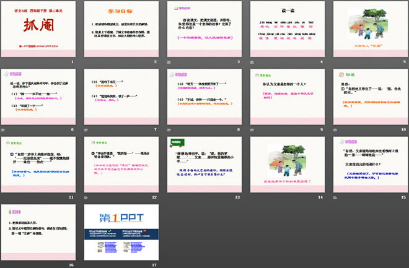This screenshot has height=268, width=409.
Task: Select slide 6 thumbnail
Action: pyautogui.click(x=38, y=97)
